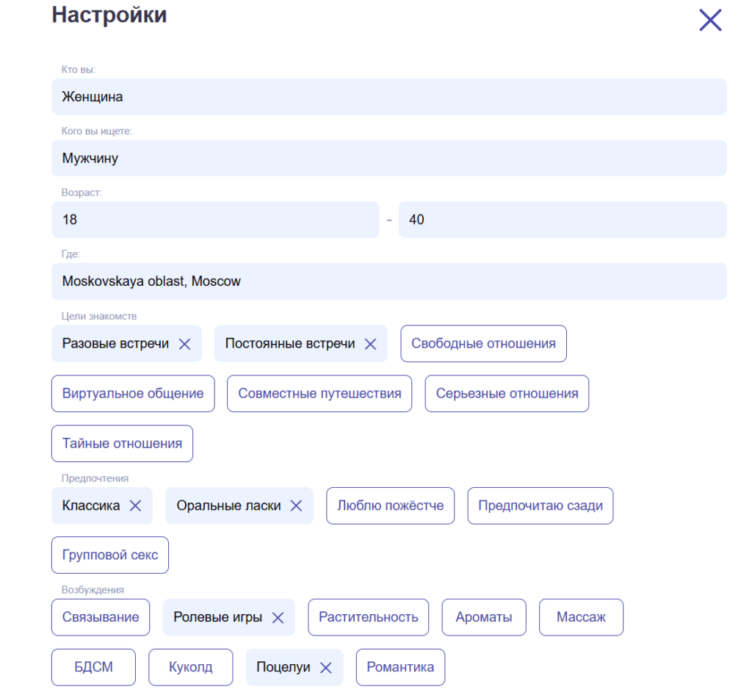Remove Оральные ласки tag via X icon
The image size is (752, 698).
pyautogui.click(x=296, y=505)
